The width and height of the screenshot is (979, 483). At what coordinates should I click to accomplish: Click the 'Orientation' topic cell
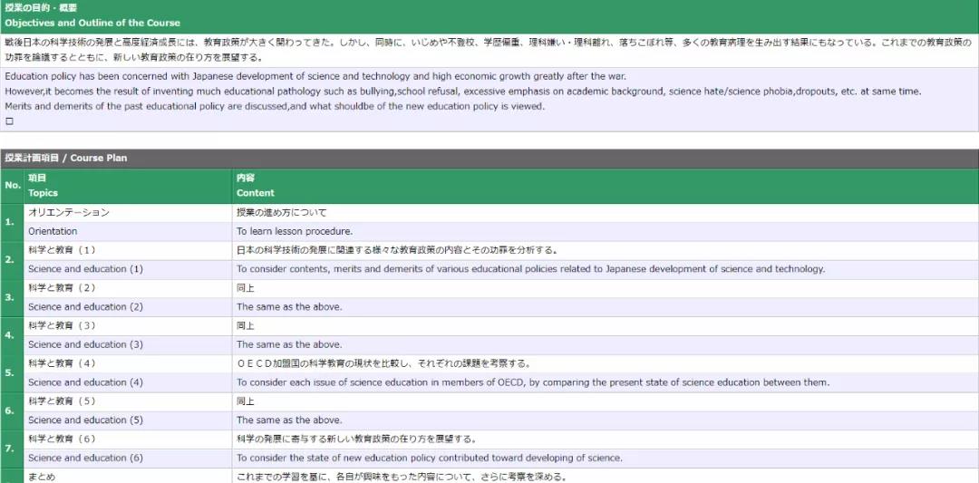pos(128,231)
